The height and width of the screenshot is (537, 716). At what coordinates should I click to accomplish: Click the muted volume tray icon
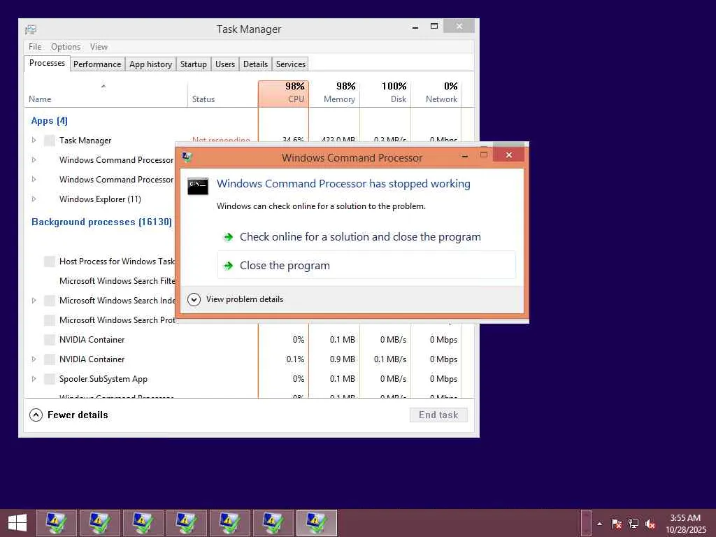[650, 524]
